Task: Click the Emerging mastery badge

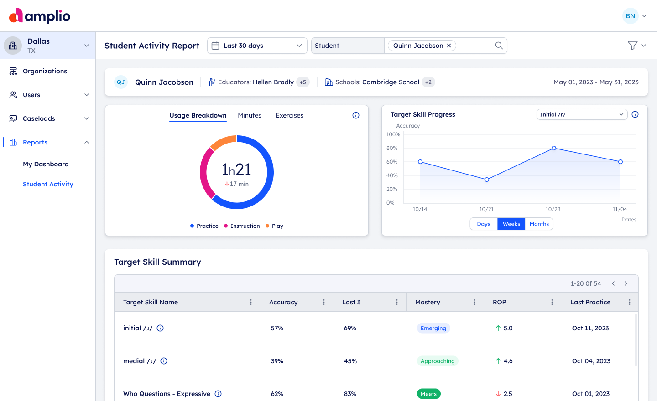Action: point(433,328)
